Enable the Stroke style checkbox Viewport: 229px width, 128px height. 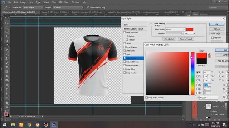click(x=125, y=43)
